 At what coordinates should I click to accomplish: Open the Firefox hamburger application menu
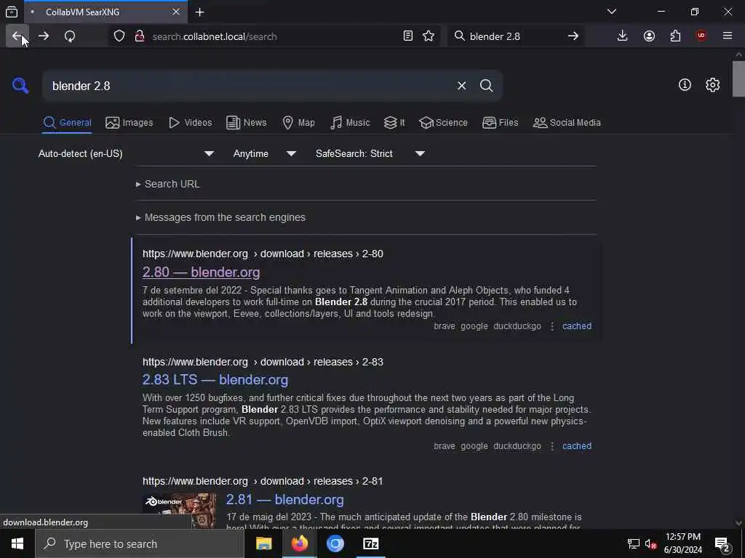(x=727, y=36)
